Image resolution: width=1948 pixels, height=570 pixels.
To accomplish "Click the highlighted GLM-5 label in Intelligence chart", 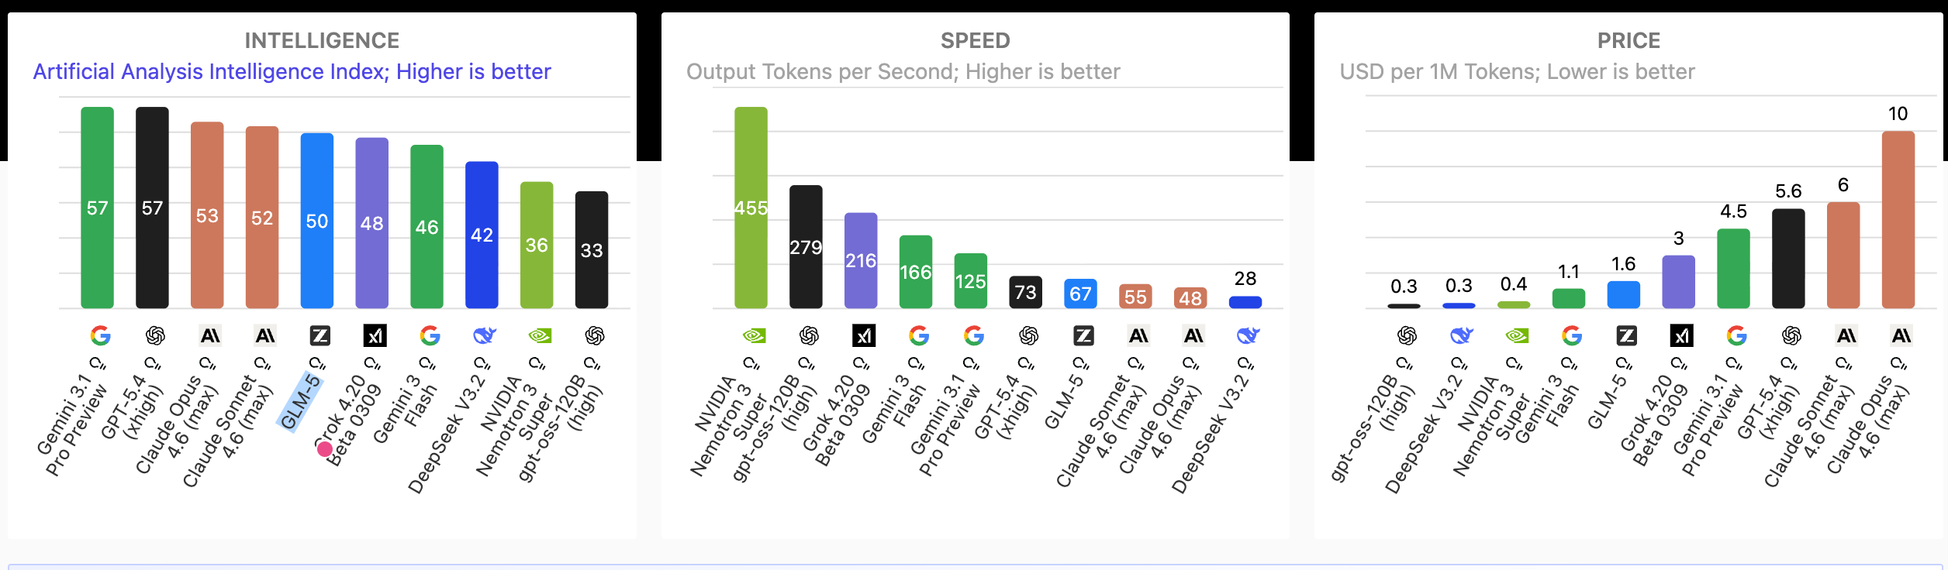I will point(300,402).
